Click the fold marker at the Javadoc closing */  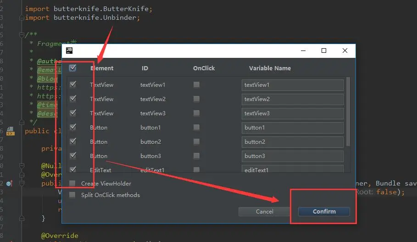tap(22, 122)
